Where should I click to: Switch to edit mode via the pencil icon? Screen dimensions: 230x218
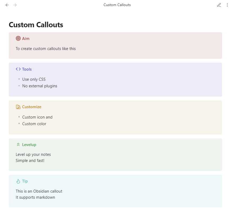coord(219,5)
